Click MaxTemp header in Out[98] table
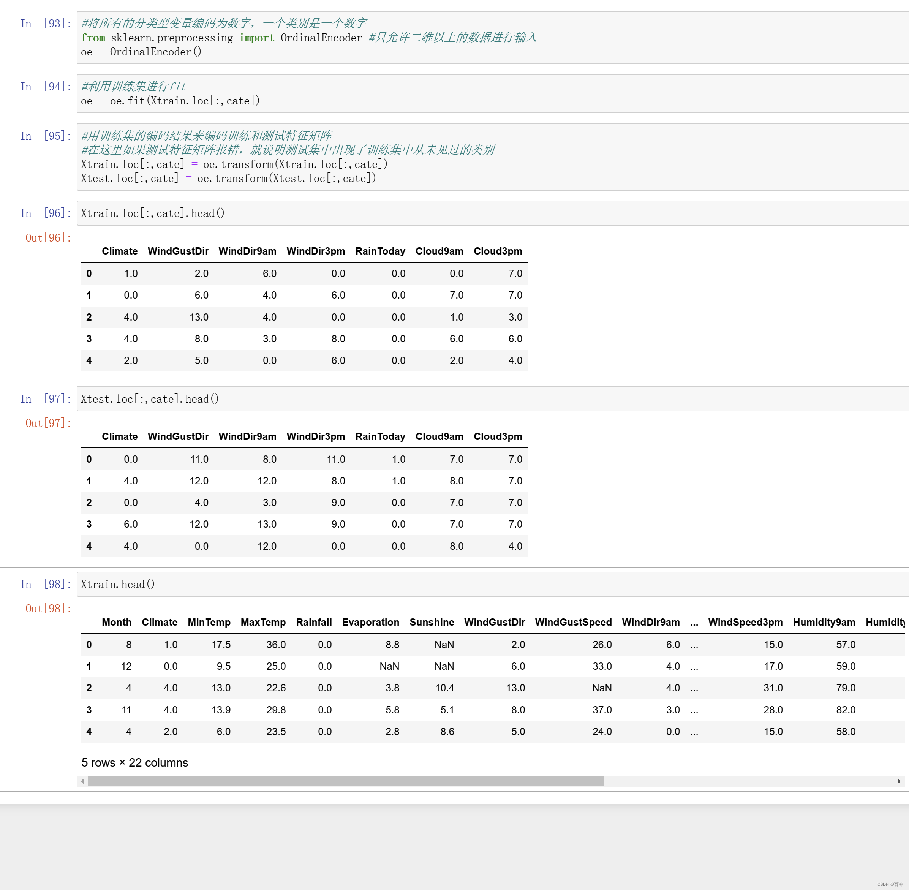 [263, 622]
